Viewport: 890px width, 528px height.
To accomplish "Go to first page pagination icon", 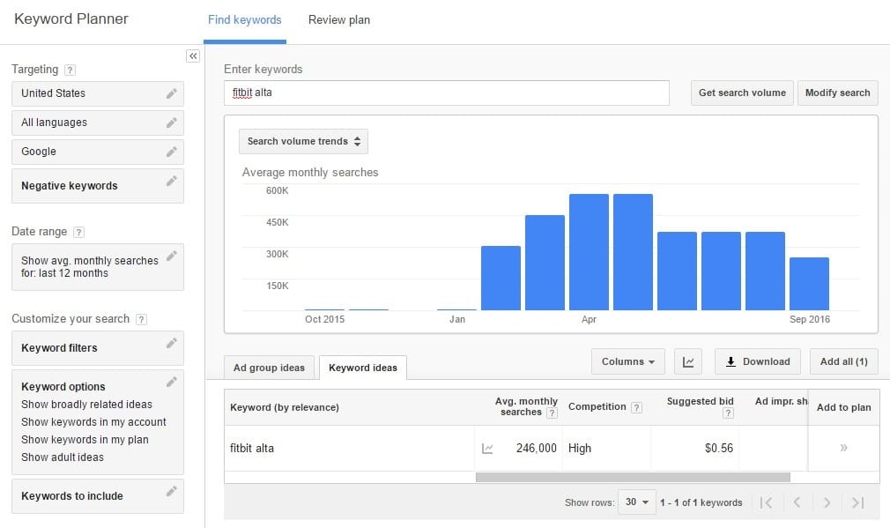I will pos(767,502).
